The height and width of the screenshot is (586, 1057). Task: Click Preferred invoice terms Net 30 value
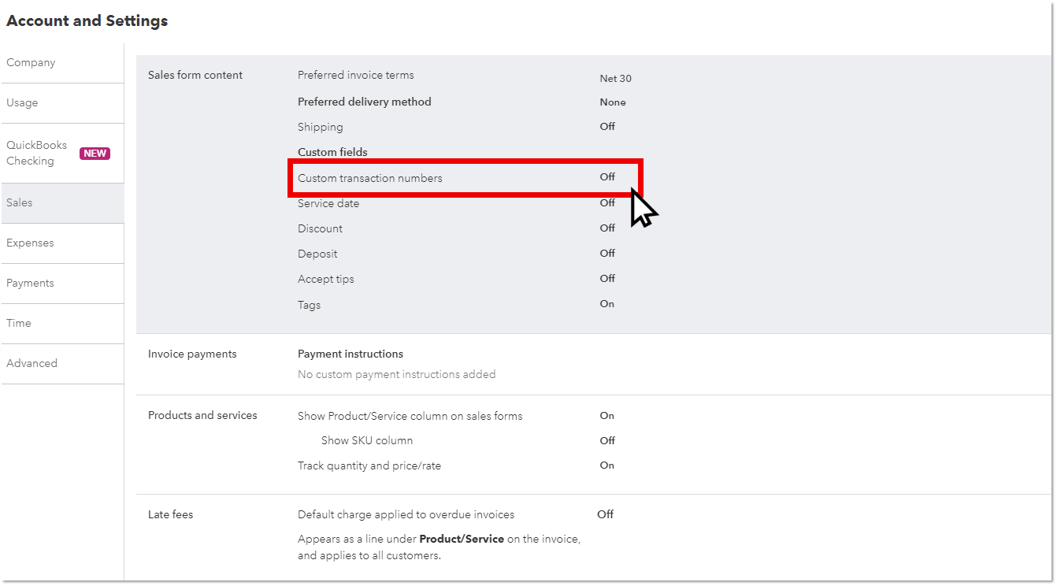(615, 79)
